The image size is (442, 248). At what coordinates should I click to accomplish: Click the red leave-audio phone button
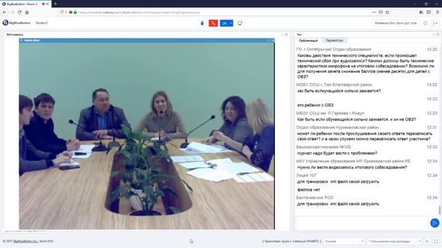click(213, 23)
